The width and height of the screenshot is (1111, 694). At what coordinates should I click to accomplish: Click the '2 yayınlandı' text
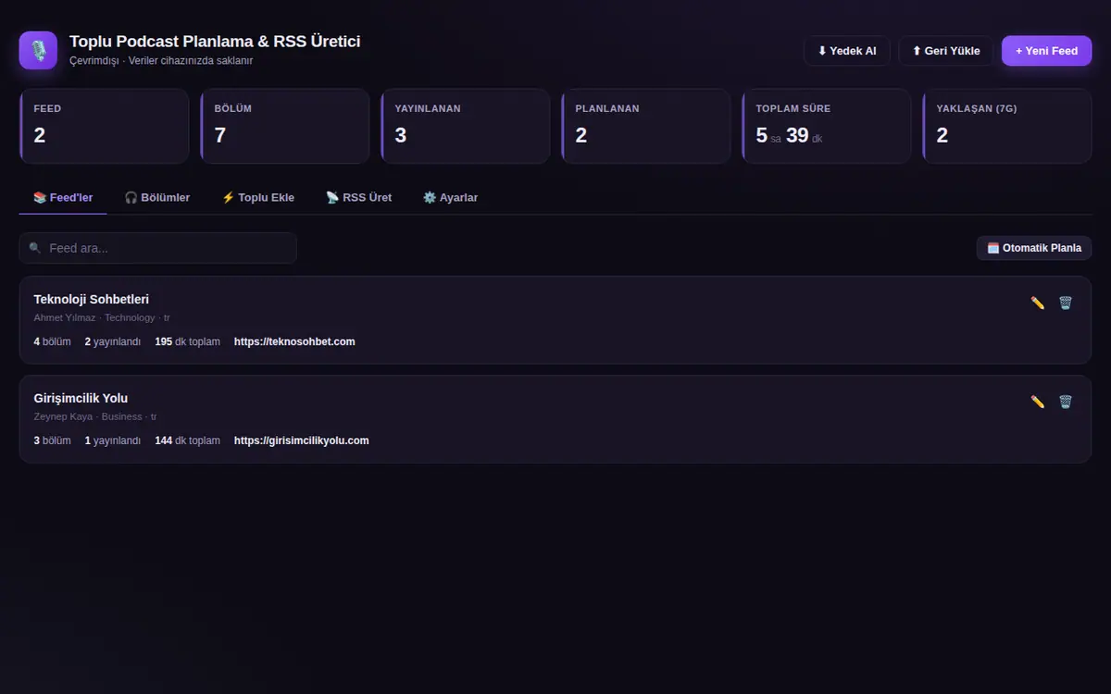click(x=113, y=341)
